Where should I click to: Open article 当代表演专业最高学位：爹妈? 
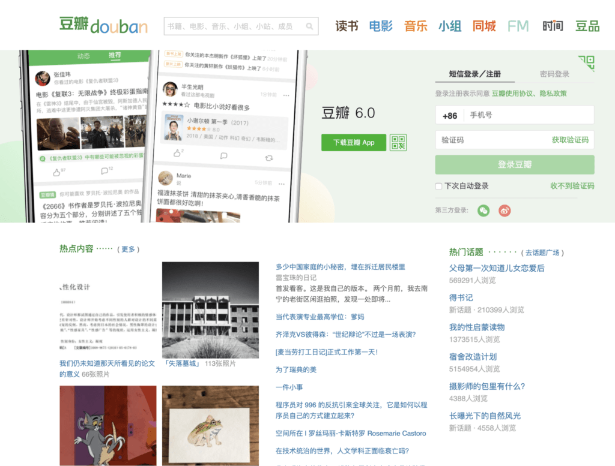[x=320, y=317]
